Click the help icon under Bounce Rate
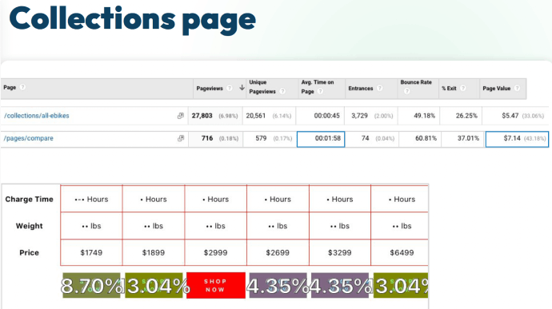This screenshot has height=309, width=552. pos(406,91)
